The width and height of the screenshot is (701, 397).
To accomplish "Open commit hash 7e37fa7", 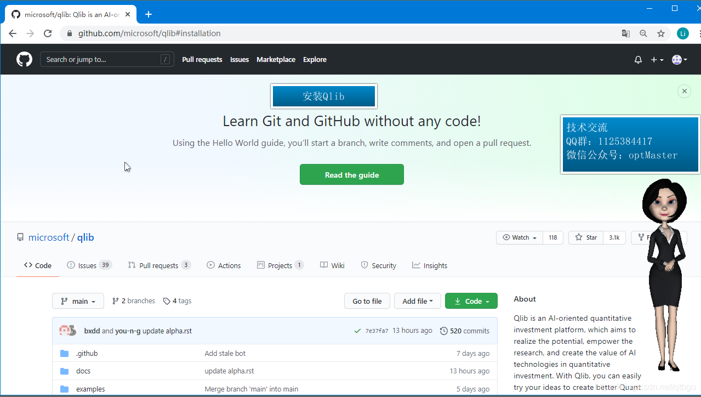I will (377, 331).
